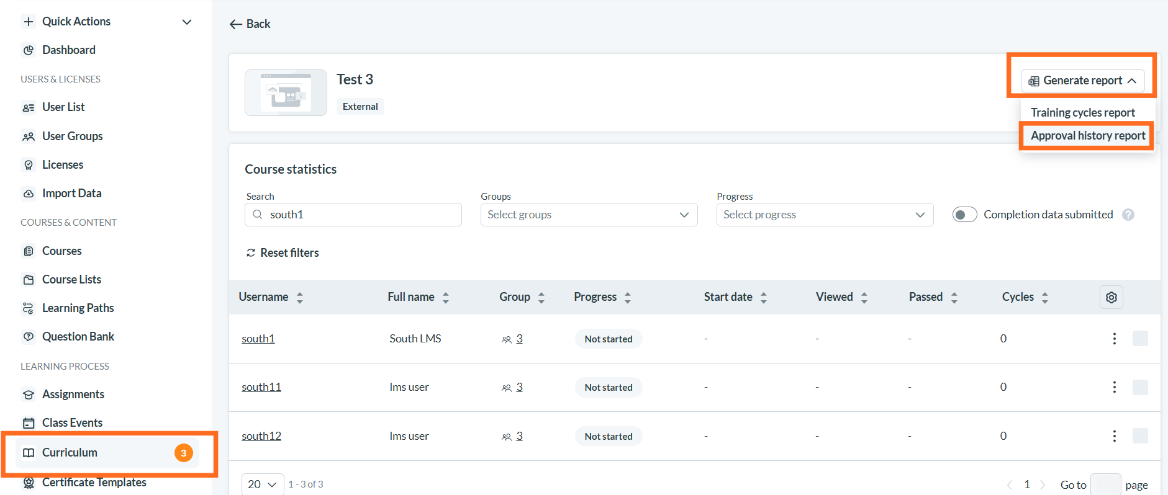Choose Approval history report
The width and height of the screenshot is (1168, 495).
(x=1087, y=136)
